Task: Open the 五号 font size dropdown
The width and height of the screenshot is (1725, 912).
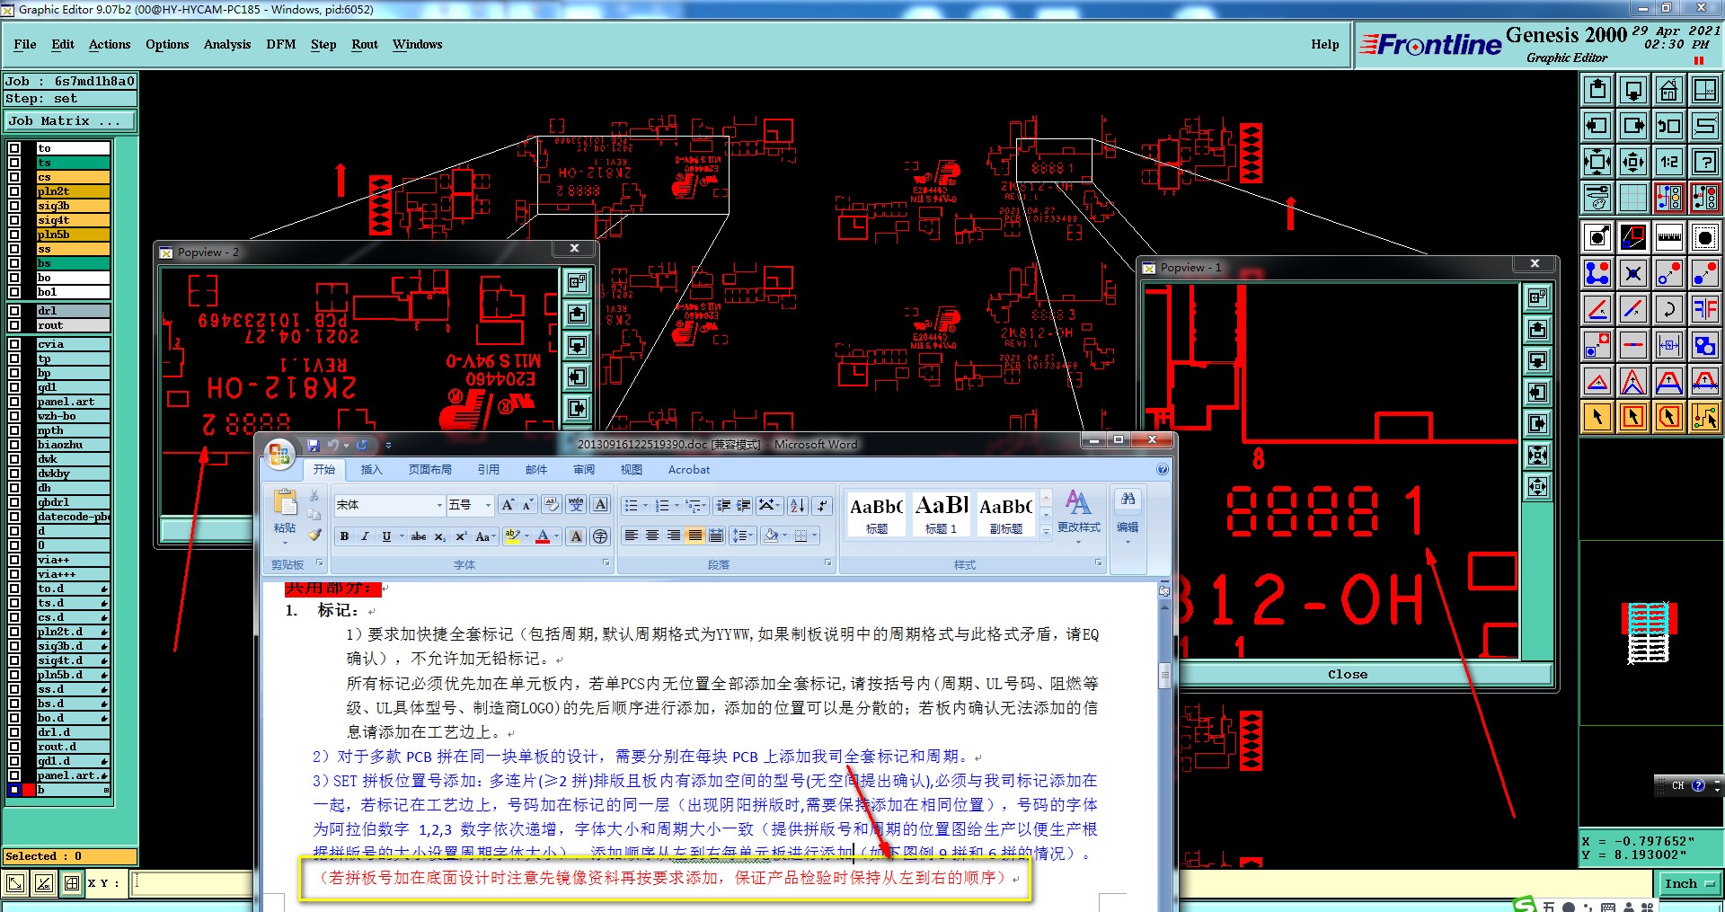Action: point(488,506)
